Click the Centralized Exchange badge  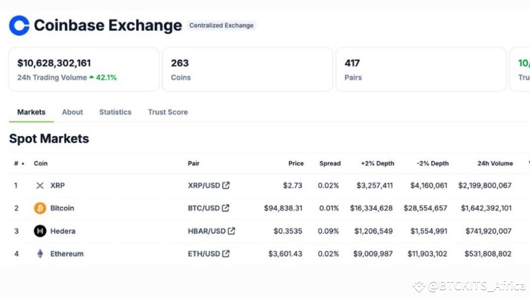coord(221,25)
